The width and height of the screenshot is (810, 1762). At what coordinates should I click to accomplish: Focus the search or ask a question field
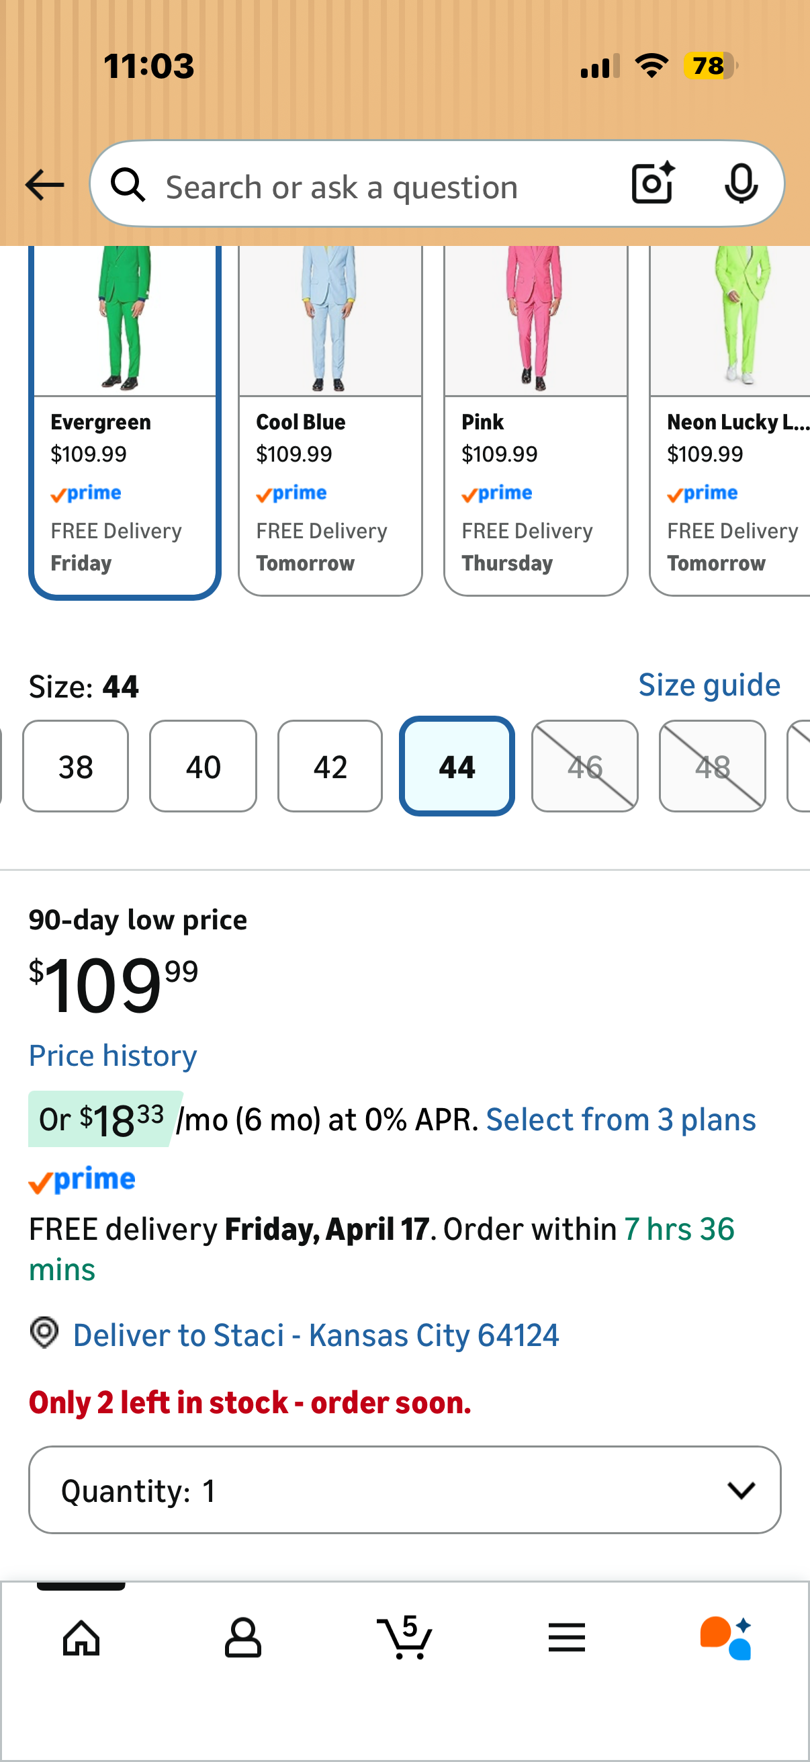click(383, 185)
